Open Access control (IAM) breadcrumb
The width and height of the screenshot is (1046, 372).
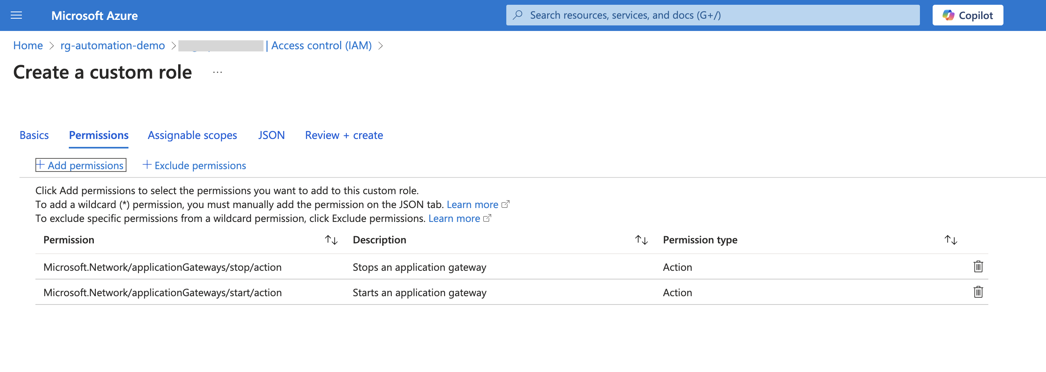321,45
